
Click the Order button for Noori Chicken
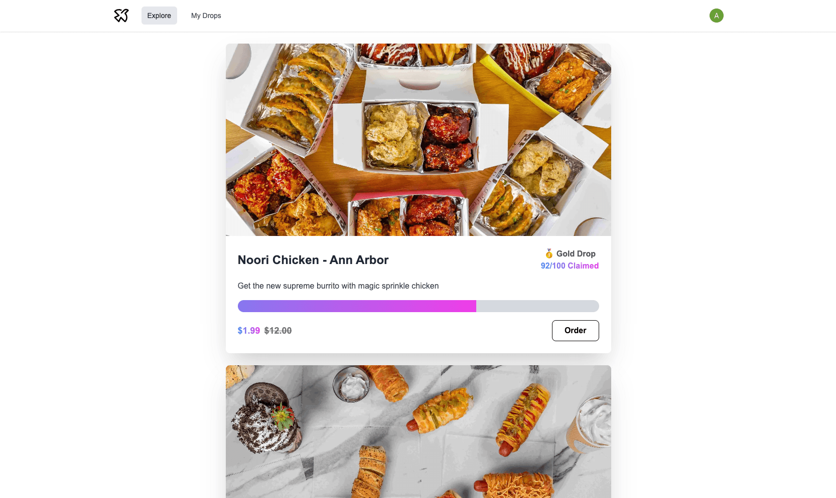pos(575,331)
